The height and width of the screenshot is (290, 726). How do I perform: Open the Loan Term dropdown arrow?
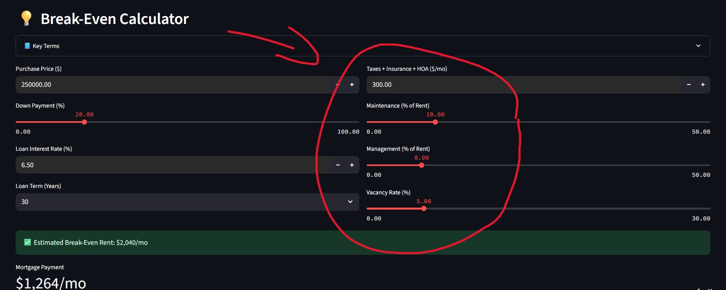point(350,202)
